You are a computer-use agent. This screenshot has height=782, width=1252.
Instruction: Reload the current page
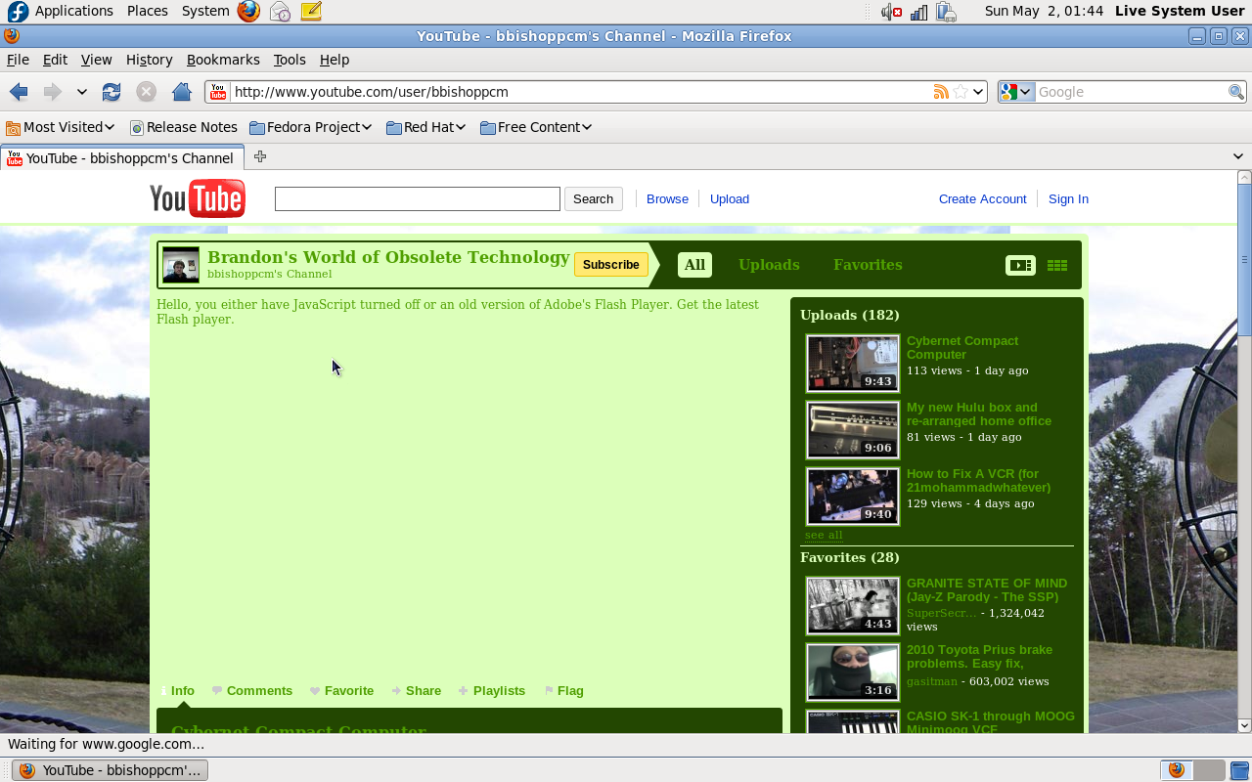click(x=112, y=92)
